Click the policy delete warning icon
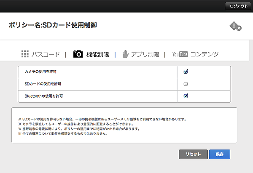 tap(235, 26)
